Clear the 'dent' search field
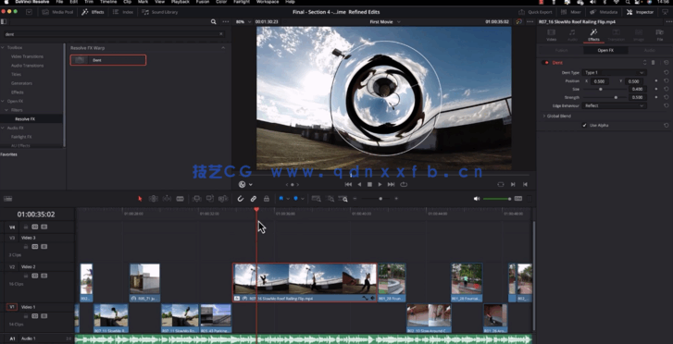Image resolution: width=673 pixels, height=344 pixels. pyautogui.click(x=221, y=34)
